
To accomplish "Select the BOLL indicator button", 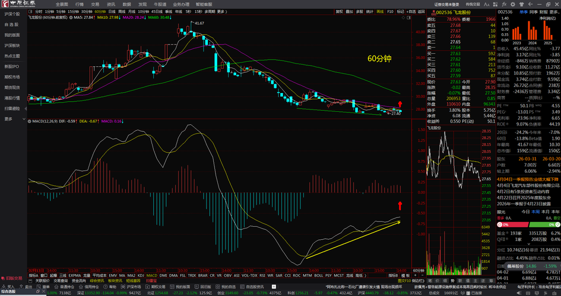I will coord(318,275).
